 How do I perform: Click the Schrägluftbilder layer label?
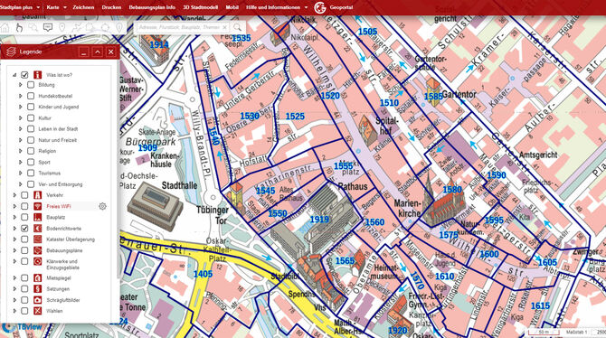(63, 300)
